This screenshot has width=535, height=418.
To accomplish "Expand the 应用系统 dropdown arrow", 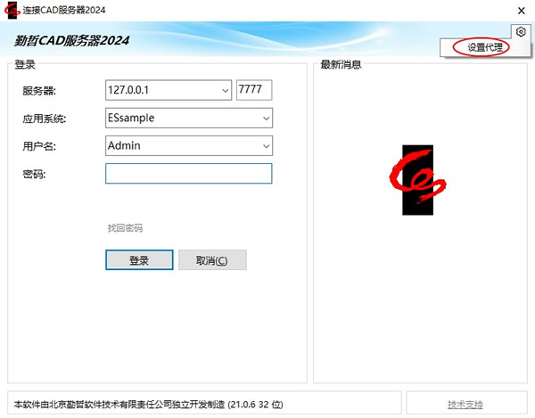I will (266, 119).
